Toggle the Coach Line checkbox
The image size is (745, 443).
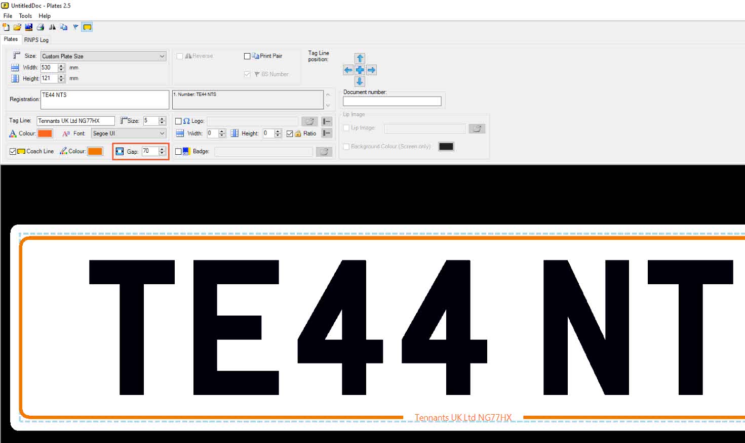click(13, 151)
